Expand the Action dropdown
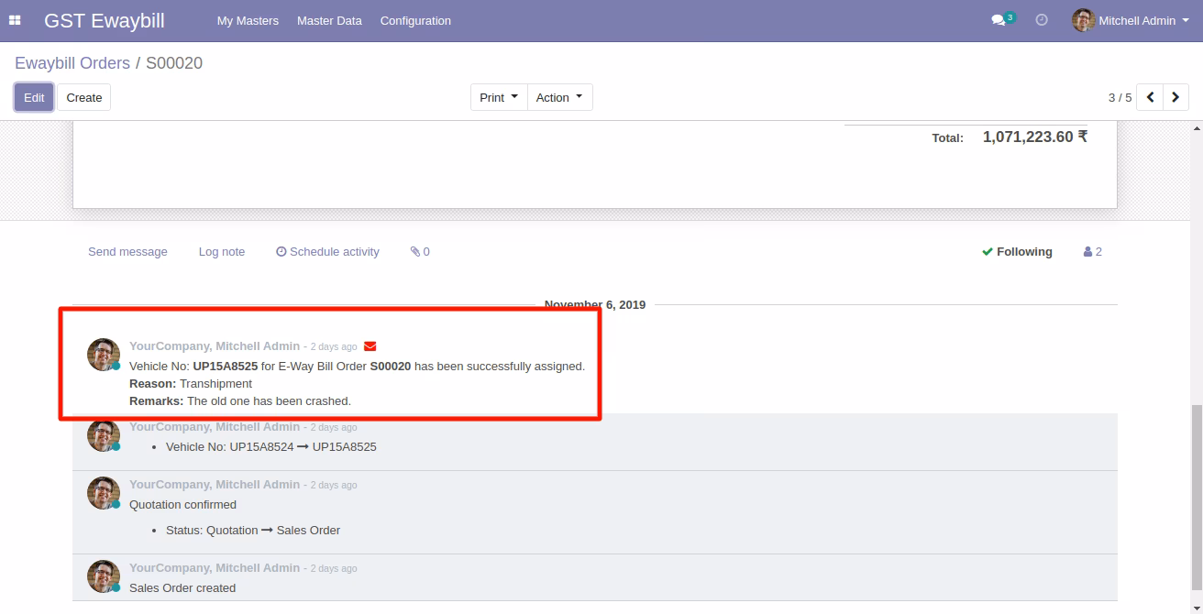Image resolution: width=1203 pixels, height=614 pixels. (x=559, y=97)
